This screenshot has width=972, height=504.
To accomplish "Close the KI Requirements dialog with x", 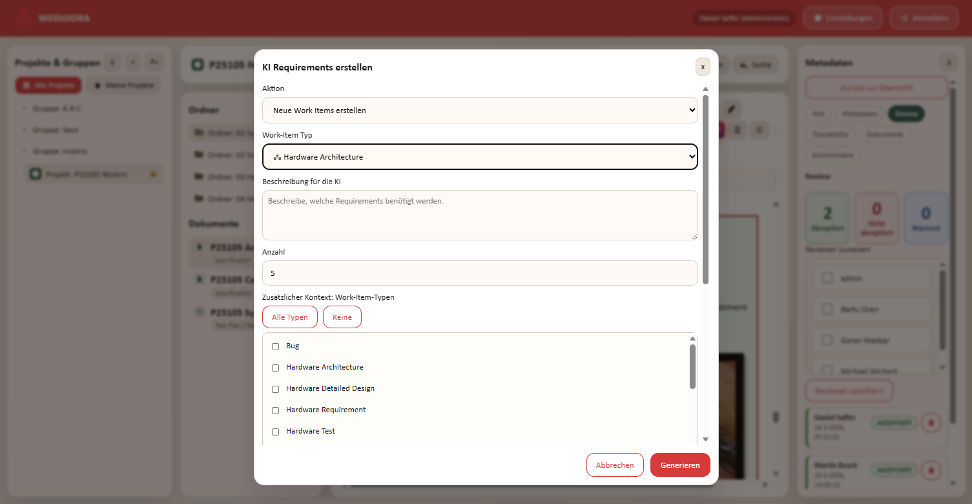I will pos(703,67).
